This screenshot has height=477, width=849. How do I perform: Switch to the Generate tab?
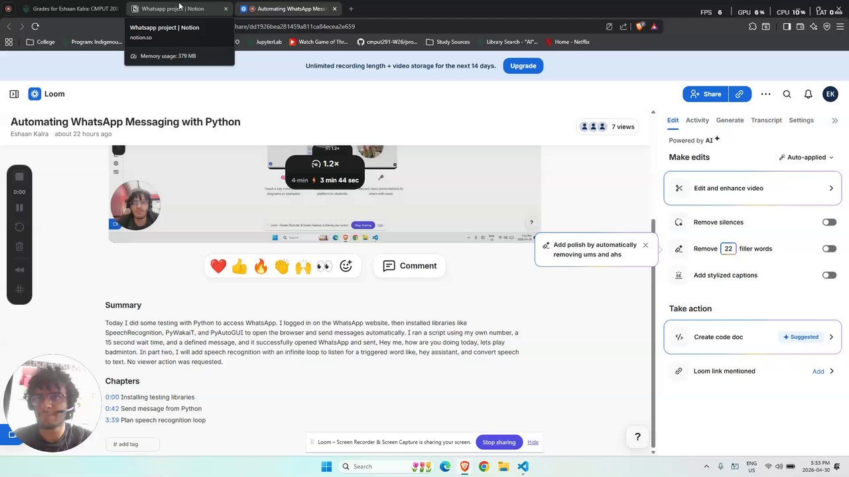730,121
